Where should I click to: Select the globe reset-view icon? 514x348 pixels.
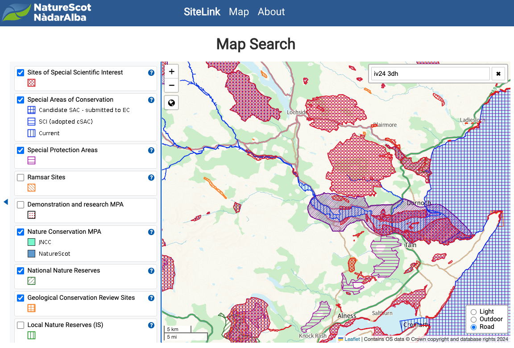[171, 103]
